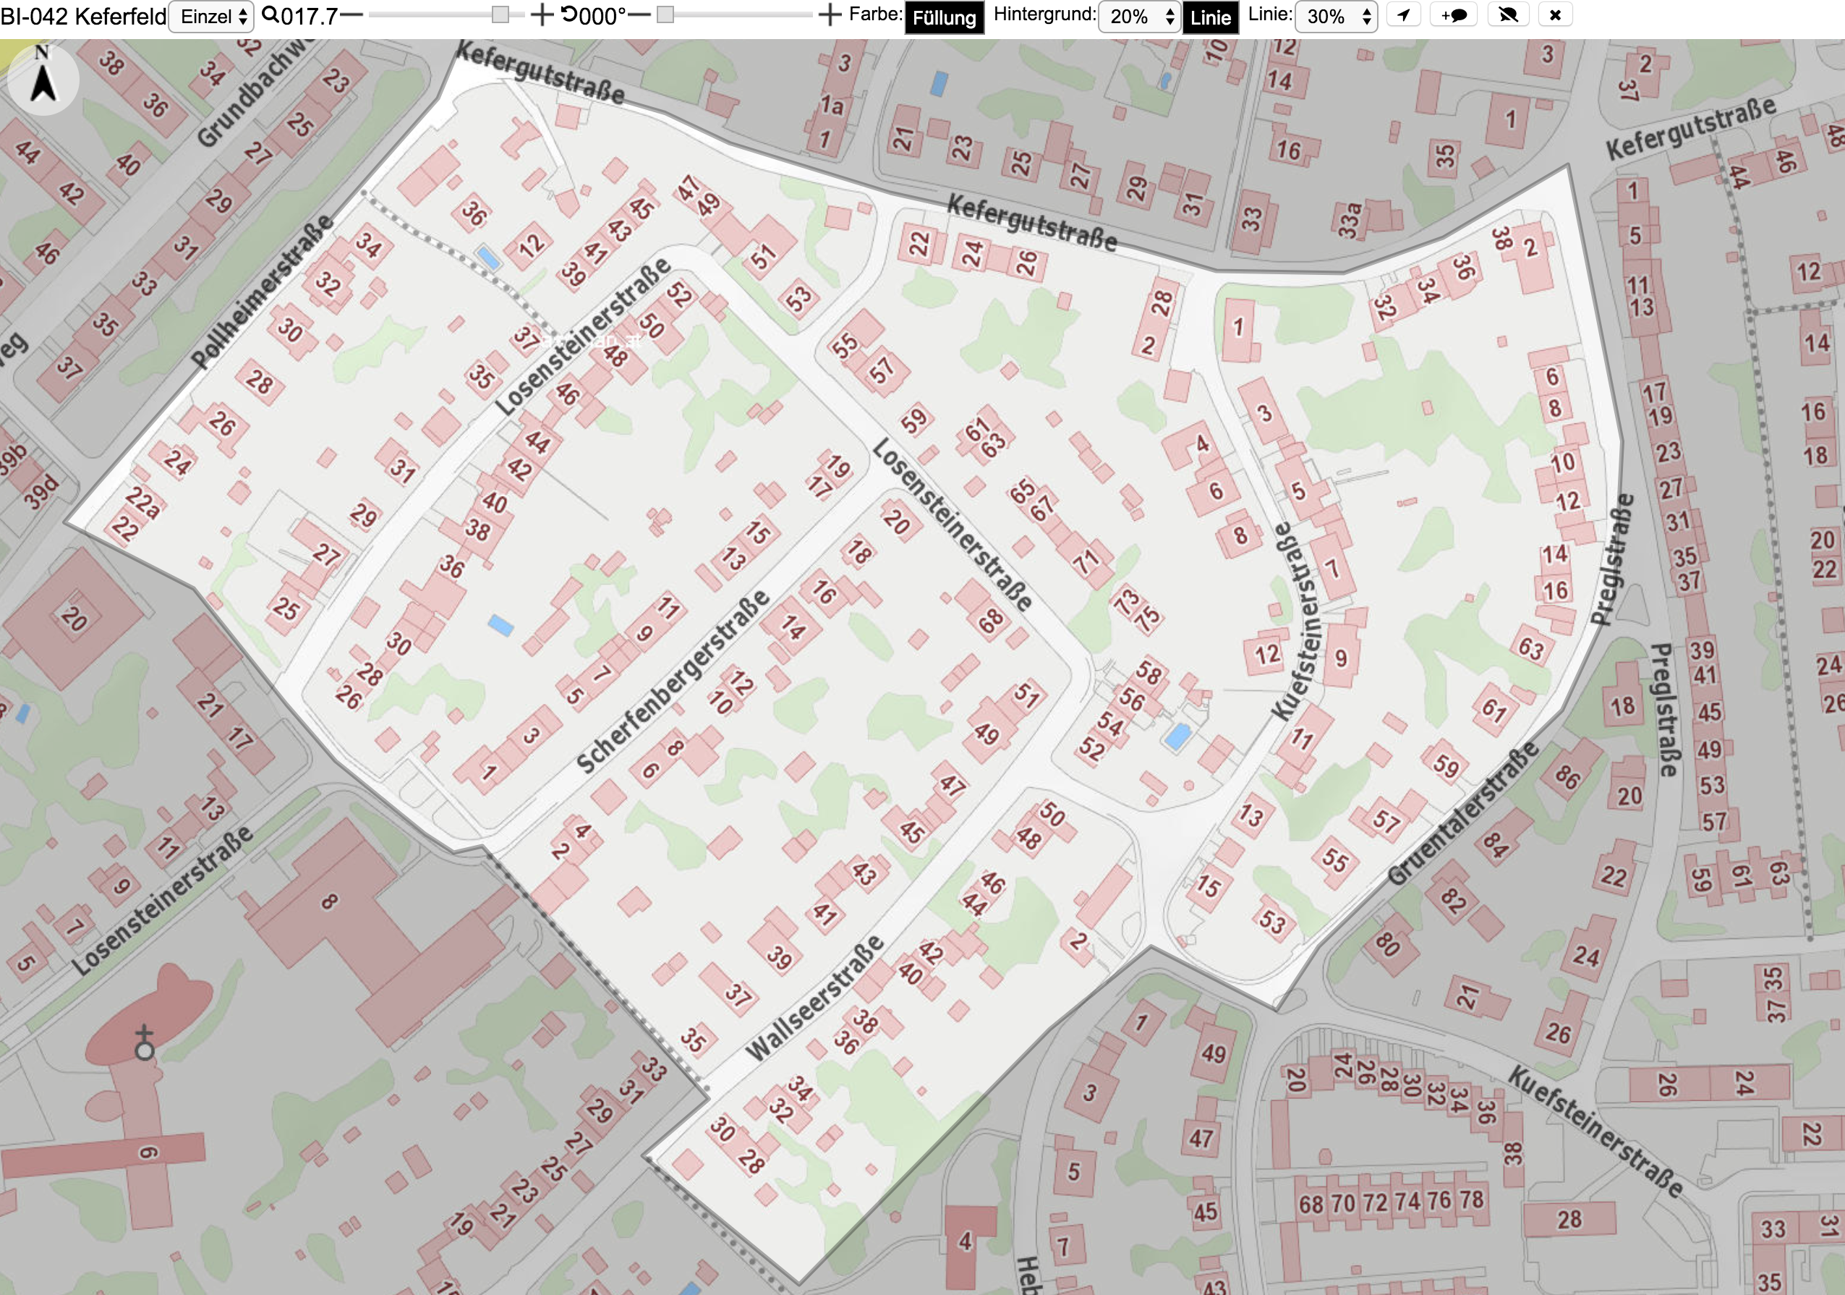Toggle the Linie color mode
1845x1295 pixels.
point(1210,17)
